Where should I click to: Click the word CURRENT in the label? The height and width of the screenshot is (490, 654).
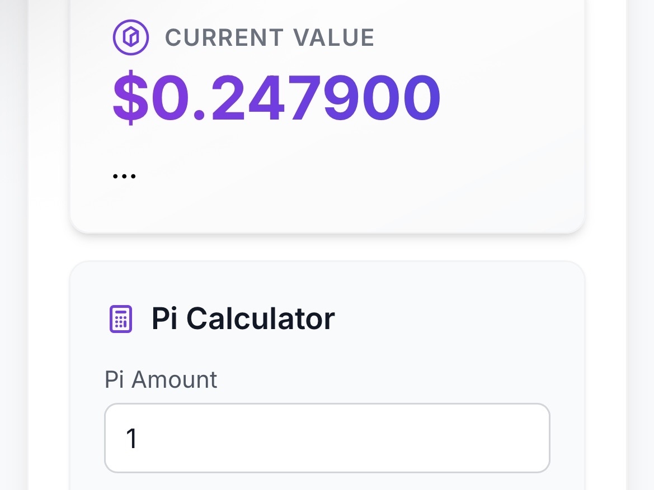coord(223,38)
